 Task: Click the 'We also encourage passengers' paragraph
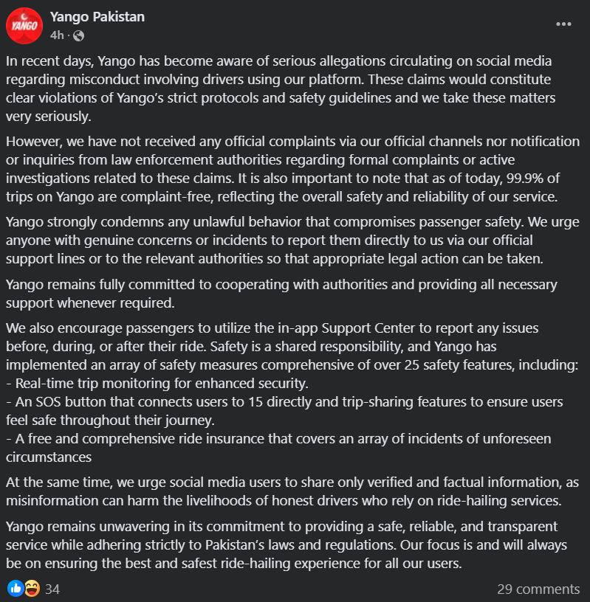[292, 346]
